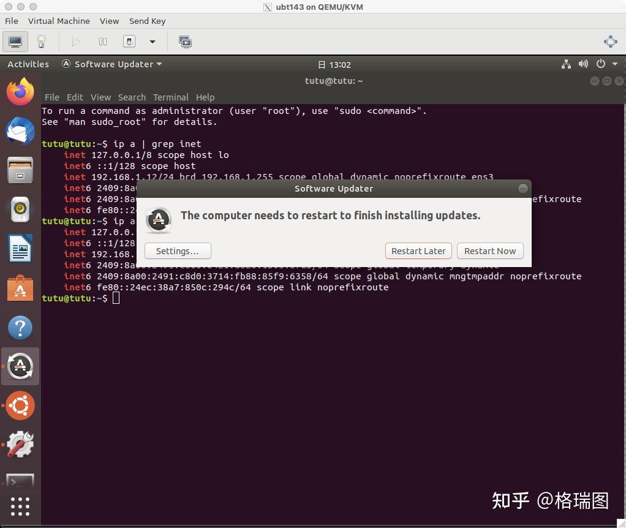The height and width of the screenshot is (528, 626).
Task: Open Thunderbird mail from the dock
Action: [x=20, y=131]
